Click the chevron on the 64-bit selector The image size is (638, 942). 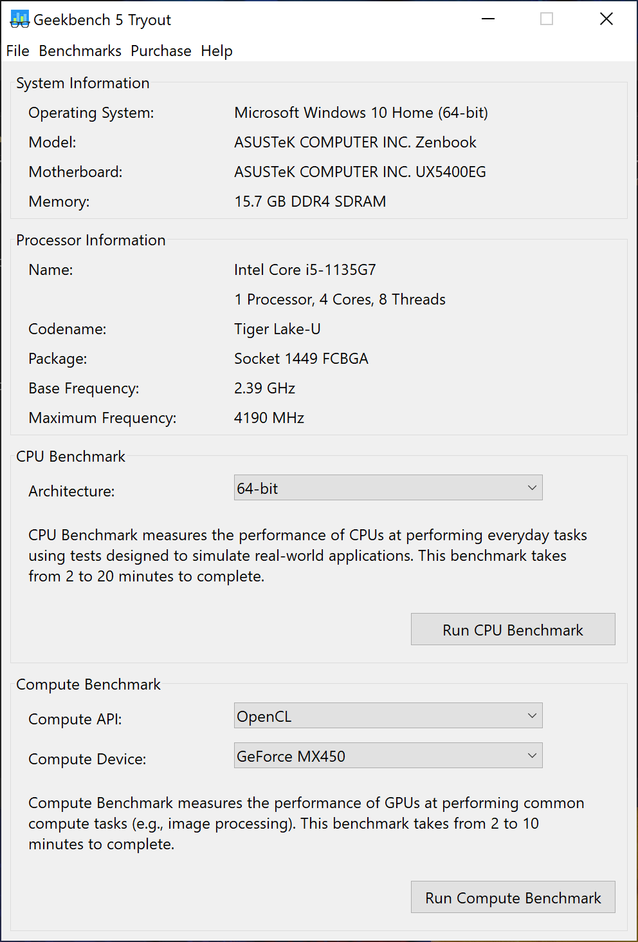tap(531, 487)
